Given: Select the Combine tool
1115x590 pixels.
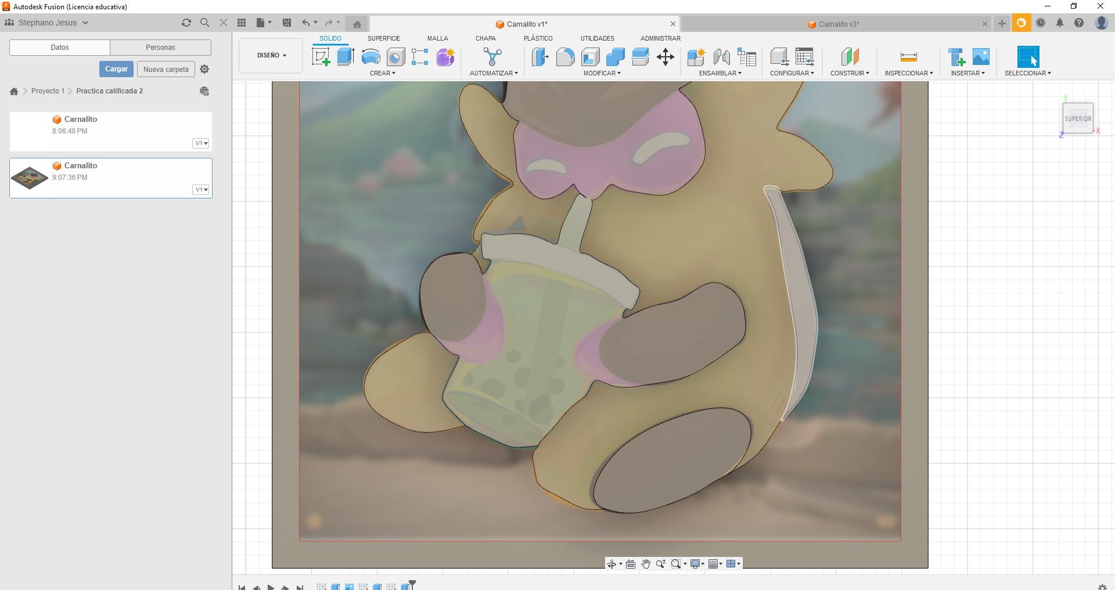Looking at the screenshot, I should [615, 57].
